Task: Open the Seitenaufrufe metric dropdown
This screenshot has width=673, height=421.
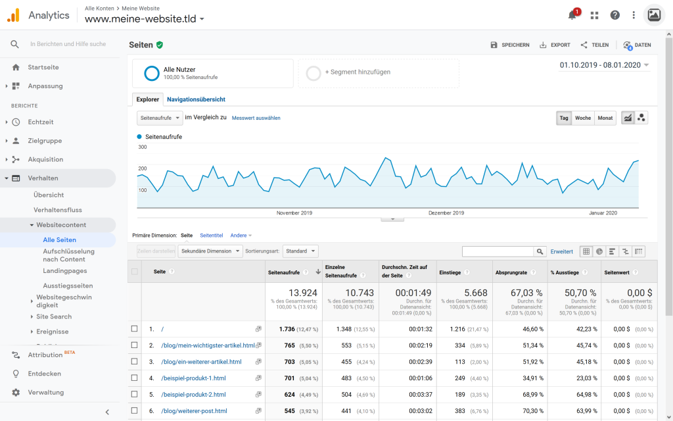Action: (160, 118)
